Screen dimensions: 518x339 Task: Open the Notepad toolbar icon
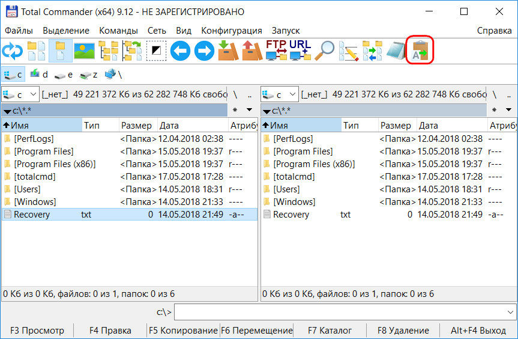pyautogui.click(x=396, y=51)
